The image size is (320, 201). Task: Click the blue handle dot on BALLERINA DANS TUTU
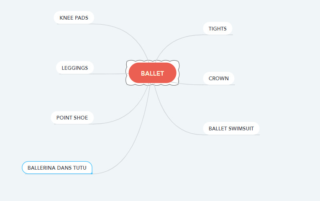click(92, 173)
